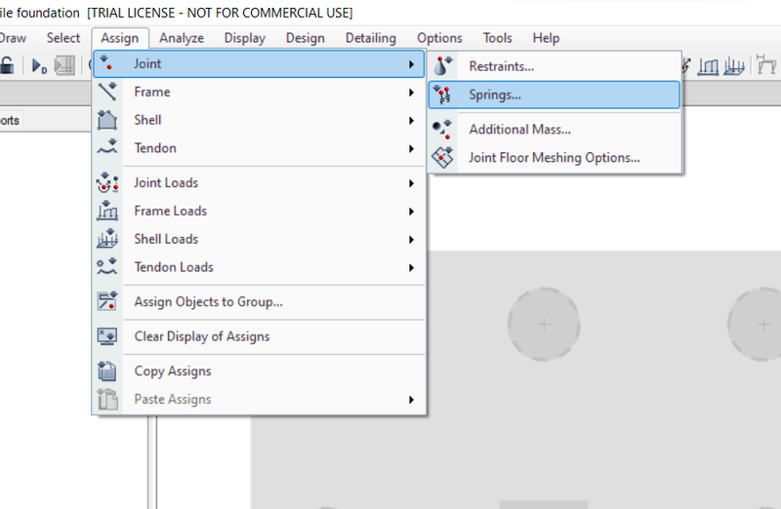This screenshot has height=509, width=781.
Task: Expand the Tendon submenu arrow
Action: coord(411,149)
